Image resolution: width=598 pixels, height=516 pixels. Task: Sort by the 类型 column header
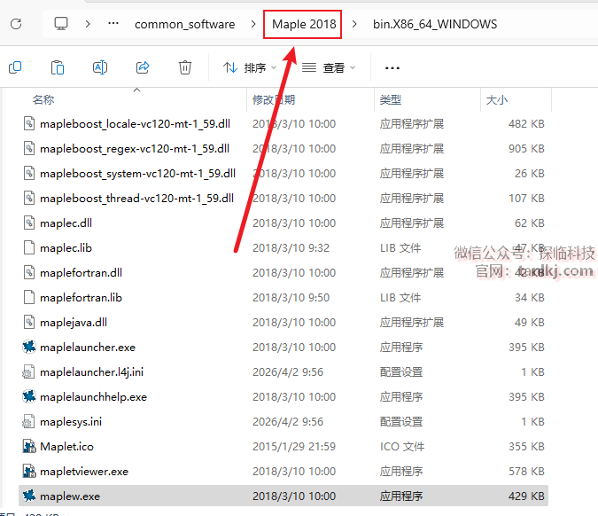[x=390, y=100]
